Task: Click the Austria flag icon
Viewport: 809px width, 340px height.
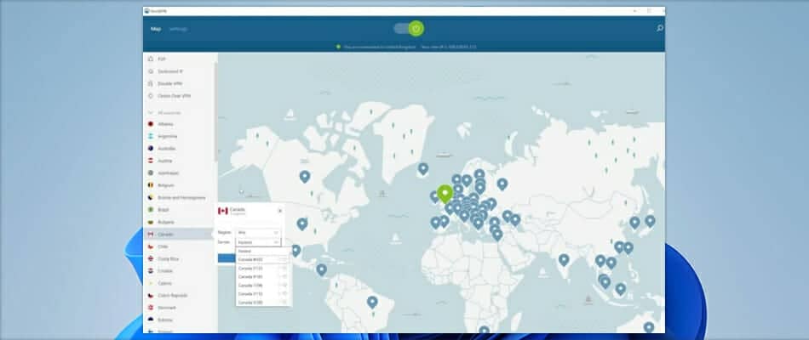Action: [151, 161]
